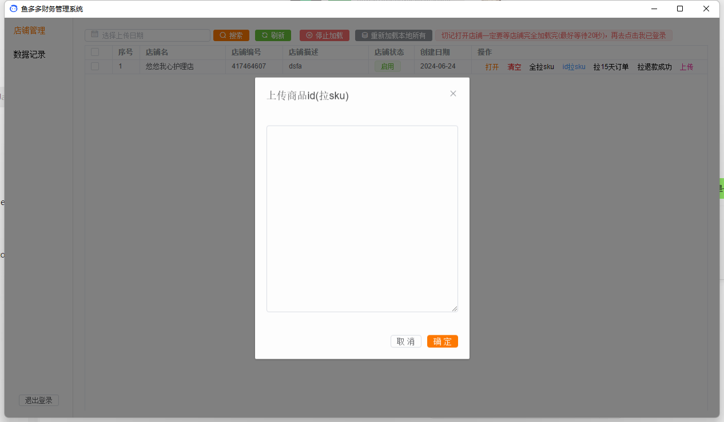Click the green 启用 status badge

[x=388, y=66]
